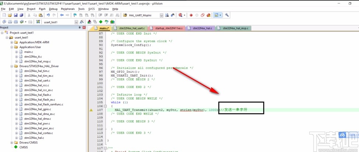Open the debug icon dropdown arrow

(x=185, y=15)
